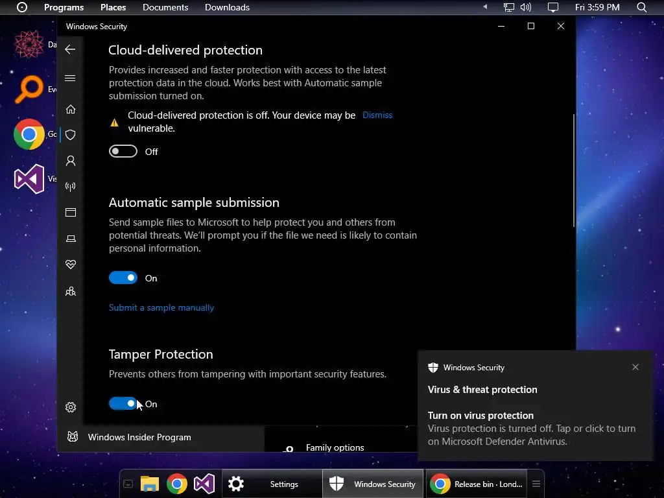Image resolution: width=664 pixels, height=498 pixels.
Task: Open Family options in background window
Action: pos(335,447)
